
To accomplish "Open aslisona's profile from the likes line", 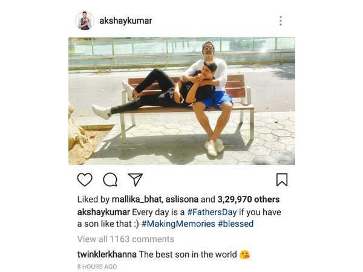I will point(182,199).
